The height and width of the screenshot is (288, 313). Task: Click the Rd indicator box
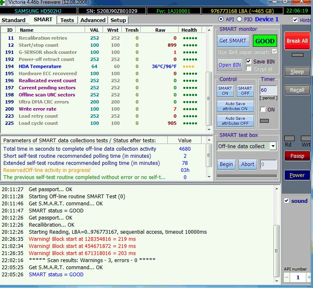[x=289, y=139]
